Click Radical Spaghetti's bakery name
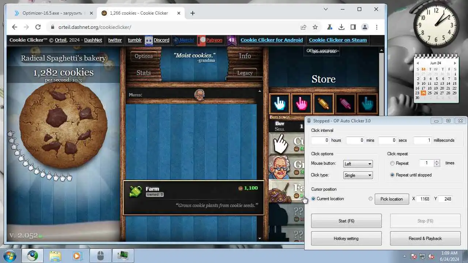 click(63, 58)
